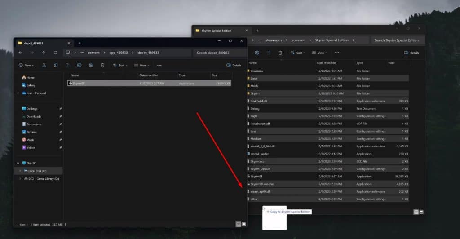This screenshot has height=239, width=460.
Task: Go back in the depot_489833 window
Action: [x=20, y=53]
